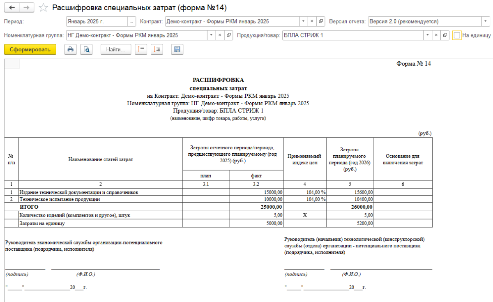Click the 'Форма № 14' label in report

click(414, 64)
